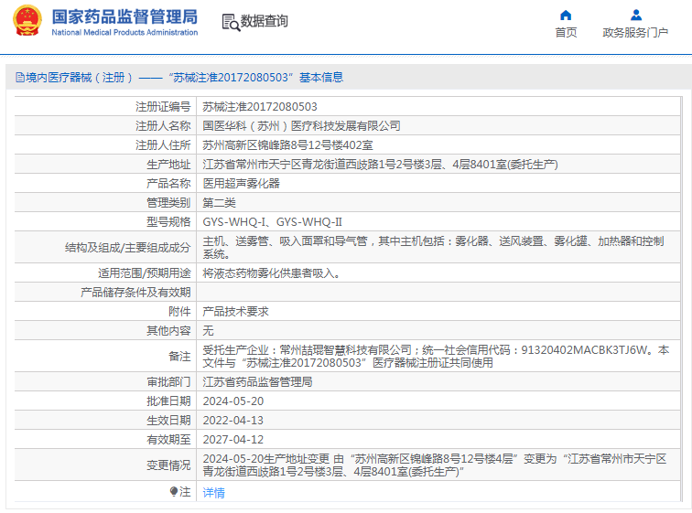Click the national emblem logo

(27, 21)
